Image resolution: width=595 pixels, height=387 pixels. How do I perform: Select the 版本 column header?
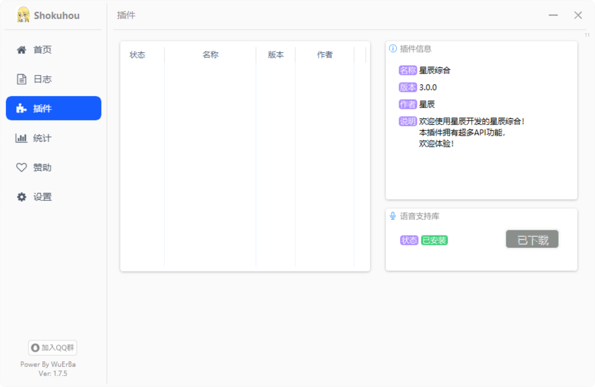pyautogui.click(x=275, y=55)
